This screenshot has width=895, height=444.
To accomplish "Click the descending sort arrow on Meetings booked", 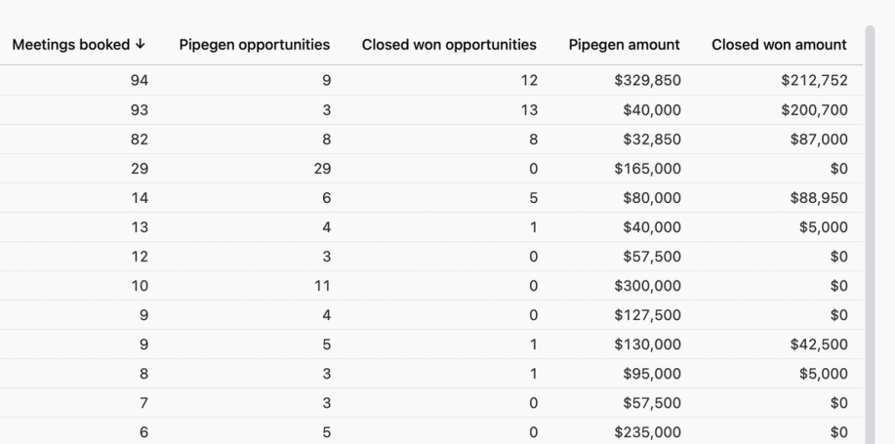I will click(x=142, y=45).
